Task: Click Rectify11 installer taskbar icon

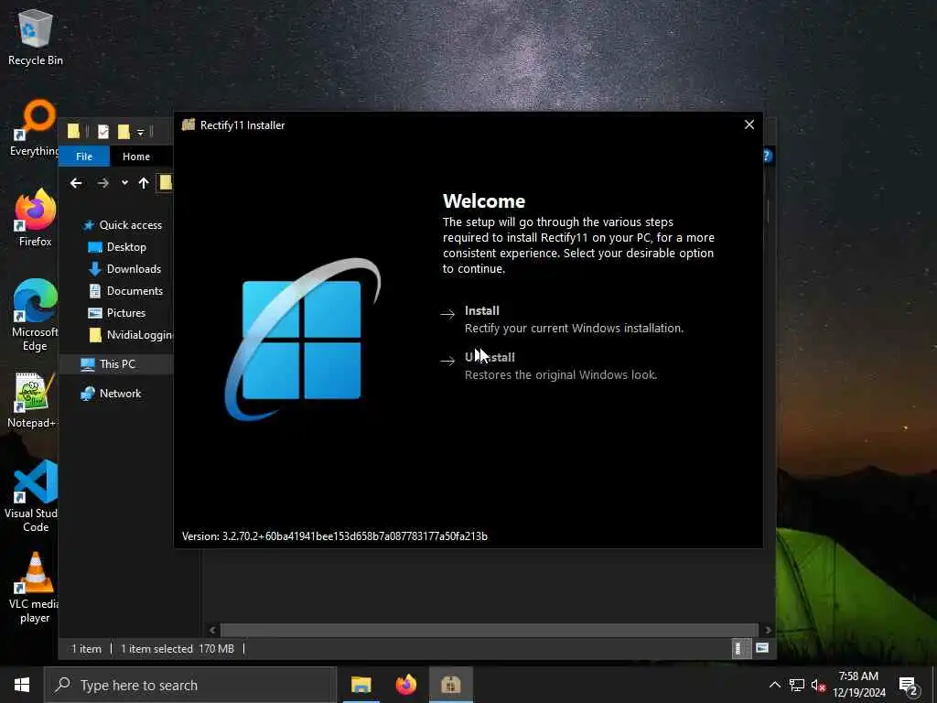Action: pos(450,685)
